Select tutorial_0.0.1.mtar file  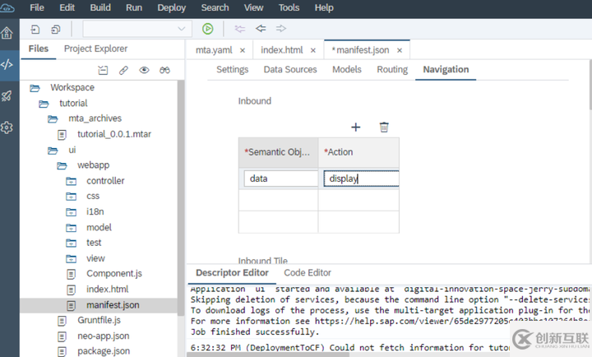[x=114, y=134]
